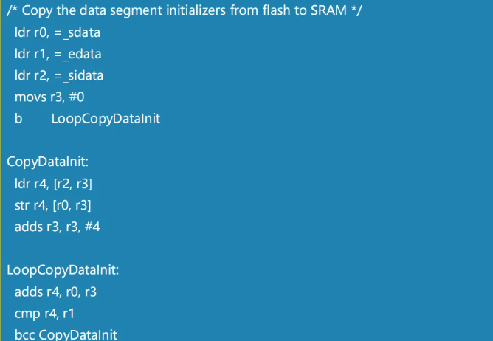493x341 pixels.
Task: Click the 'ldr r0, =_sdata' line
Action: (58, 32)
